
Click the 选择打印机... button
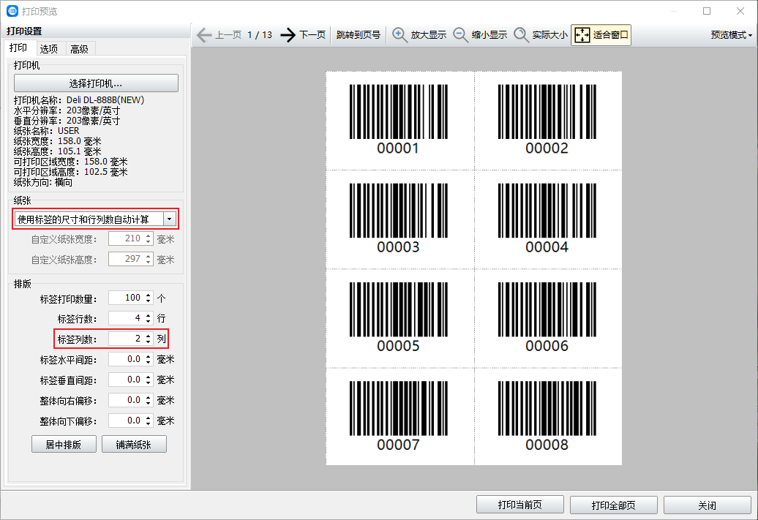(x=96, y=83)
